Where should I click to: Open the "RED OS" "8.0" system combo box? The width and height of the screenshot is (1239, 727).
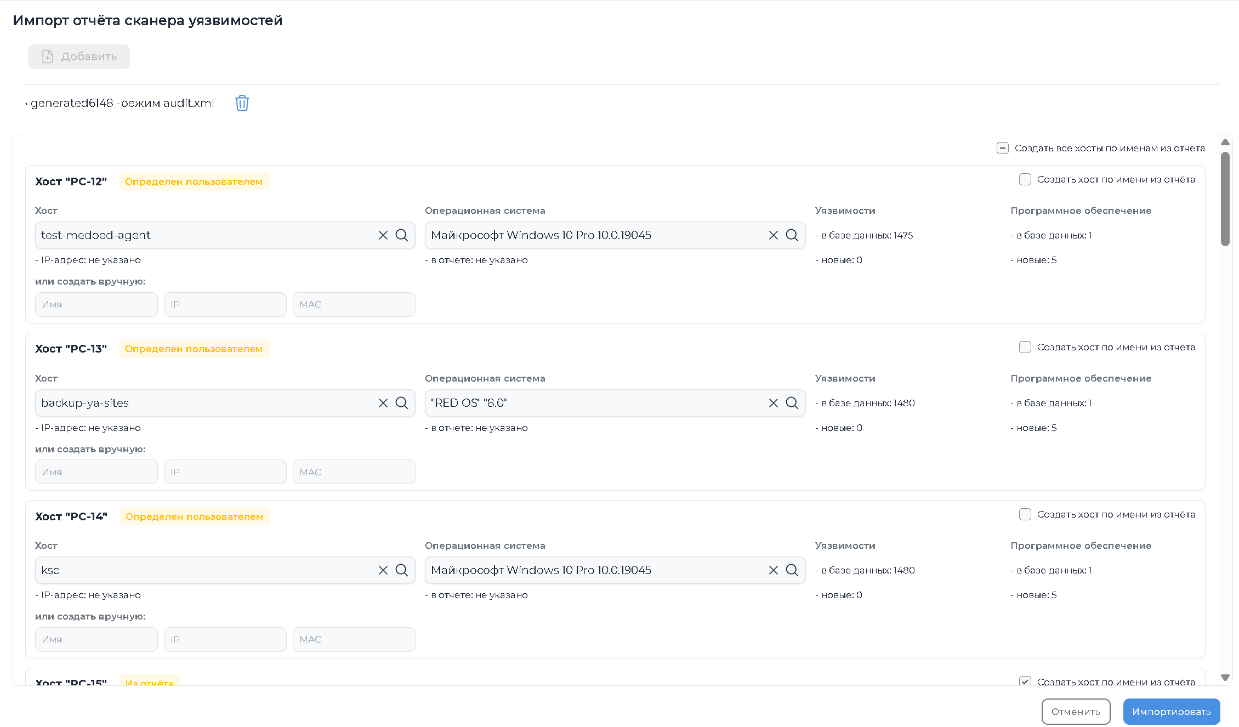click(x=595, y=403)
